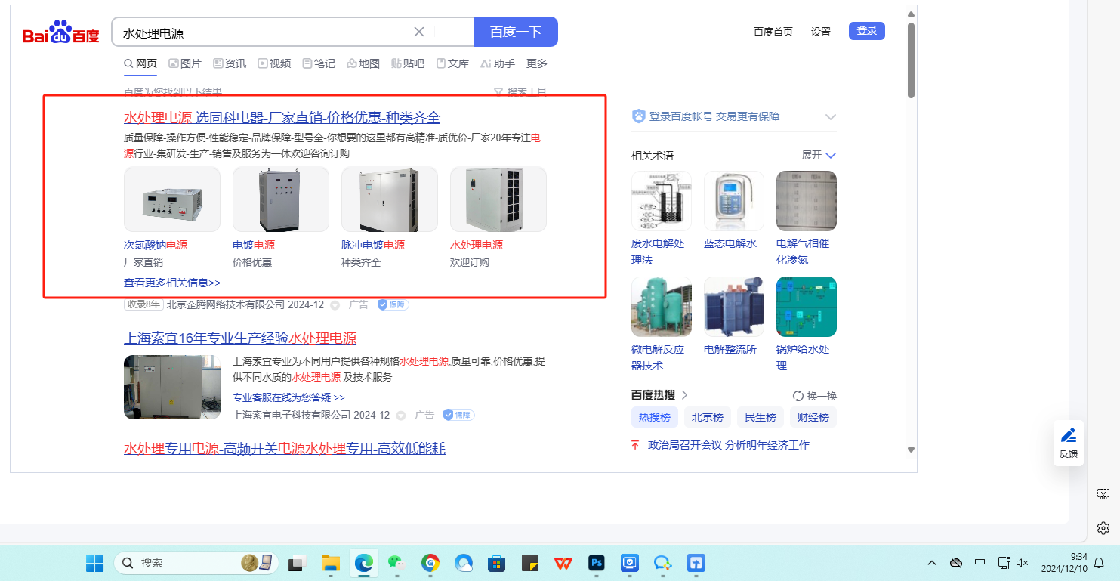This screenshot has height=581, width=1120.
Task: Click 保障 badge under 上海索宜电子科技有限公司
Action: (x=458, y=415)
